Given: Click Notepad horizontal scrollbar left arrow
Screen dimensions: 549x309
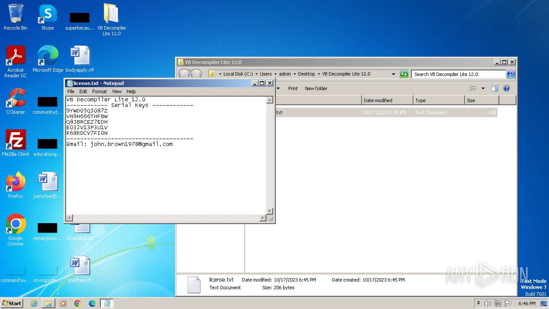Looking at the screenshot, I should point(69,218).
